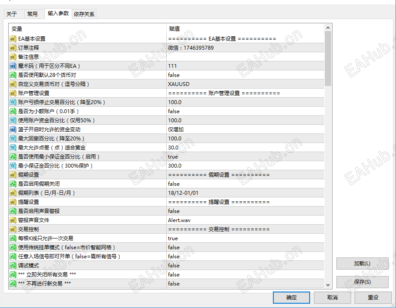Select the true value for 每根K线只允许一次交易
Viewport: 396px width, 308px height.
(173, 238)
